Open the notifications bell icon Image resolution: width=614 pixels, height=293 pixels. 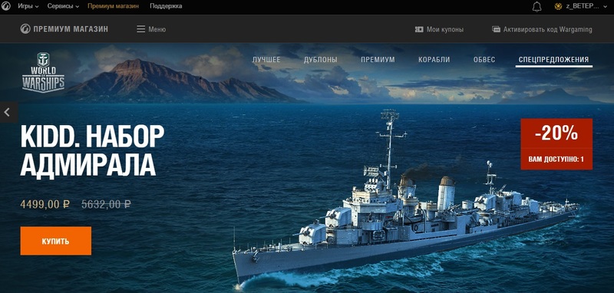coord(536,7)
